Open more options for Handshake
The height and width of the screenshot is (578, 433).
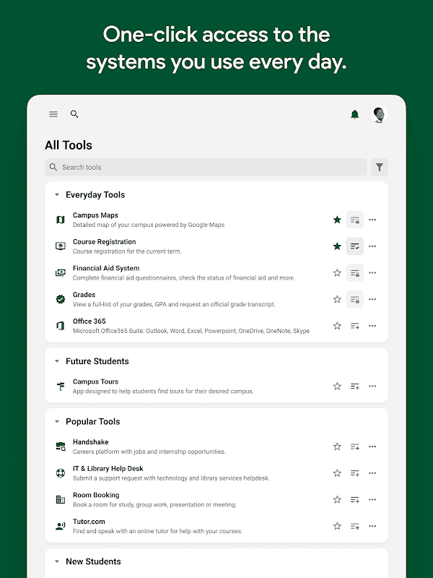coord(372,447)
